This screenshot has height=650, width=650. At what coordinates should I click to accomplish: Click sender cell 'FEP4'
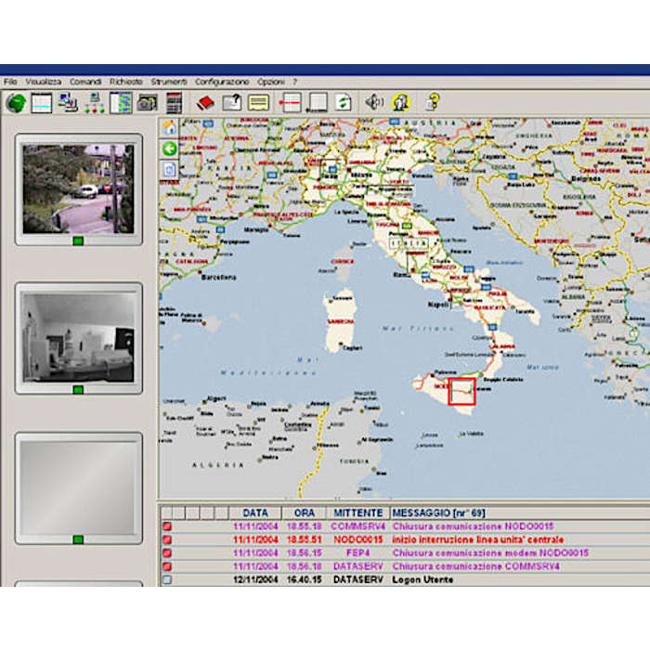(x=357, y=553)
